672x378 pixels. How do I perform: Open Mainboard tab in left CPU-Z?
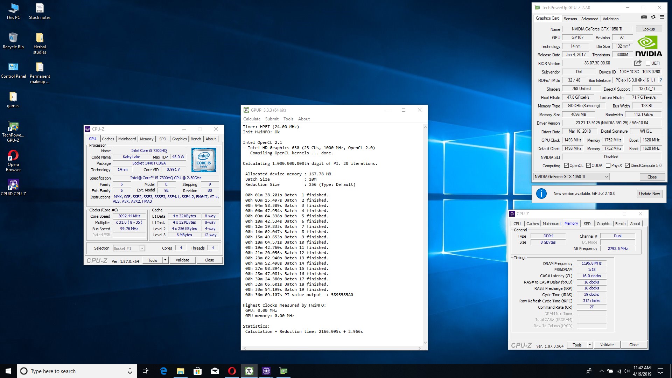127,139
